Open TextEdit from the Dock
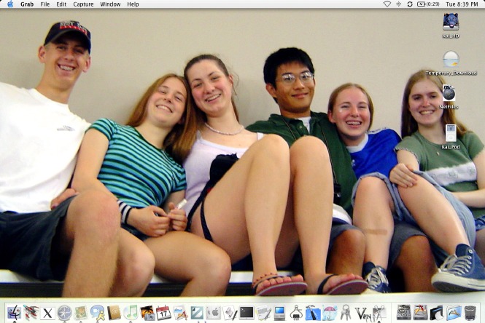The image size is (485, 323). (263, 313)
